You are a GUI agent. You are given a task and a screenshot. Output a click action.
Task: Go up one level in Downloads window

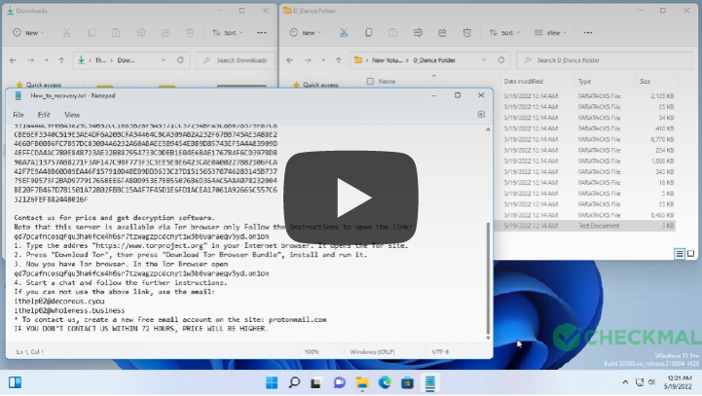pyautogui.click(x=61, y=60)
